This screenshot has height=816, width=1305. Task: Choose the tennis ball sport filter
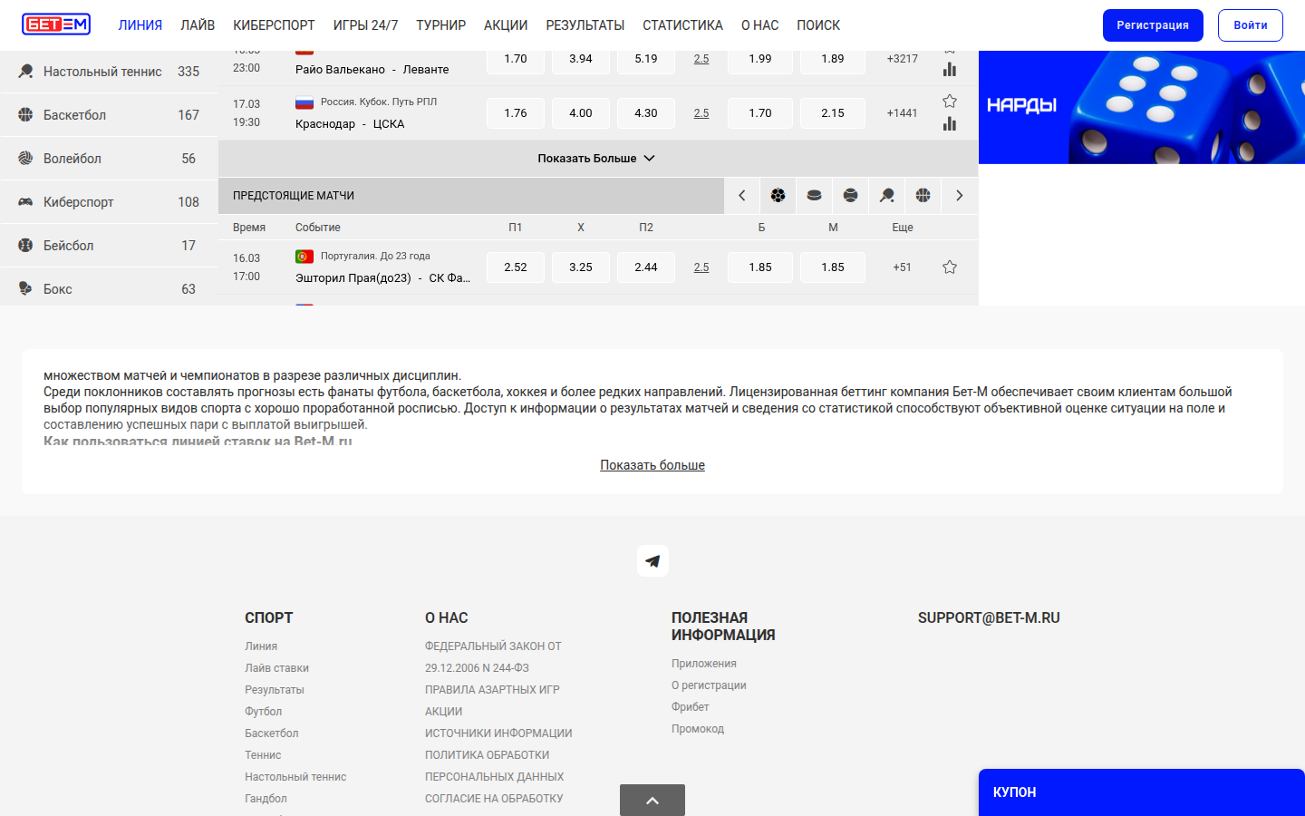click(x=850, y=195)
